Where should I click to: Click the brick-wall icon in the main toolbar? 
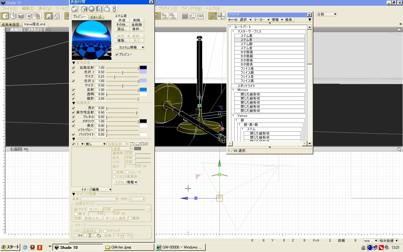[21, 16]
